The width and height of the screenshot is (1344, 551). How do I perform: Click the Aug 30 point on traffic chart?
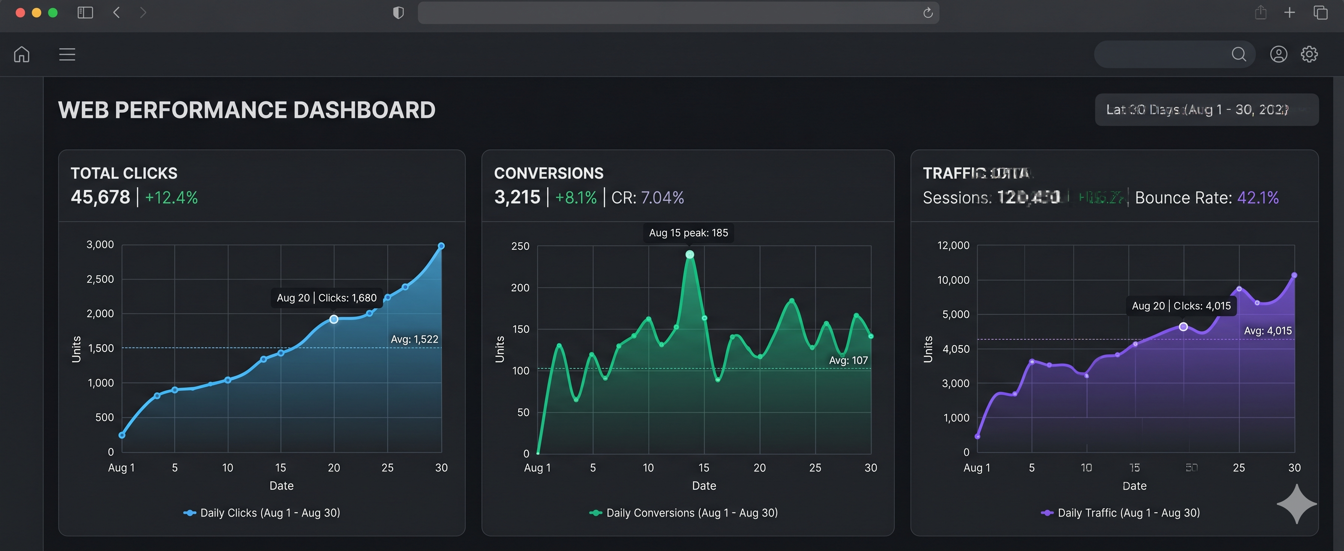click(1294, 275)
